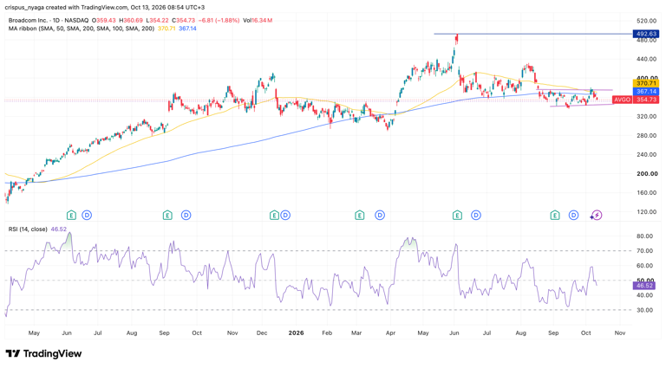Open the dividend marker in late June 2025
Viewport: 666px width, 368px height.
tap(87, 216)
